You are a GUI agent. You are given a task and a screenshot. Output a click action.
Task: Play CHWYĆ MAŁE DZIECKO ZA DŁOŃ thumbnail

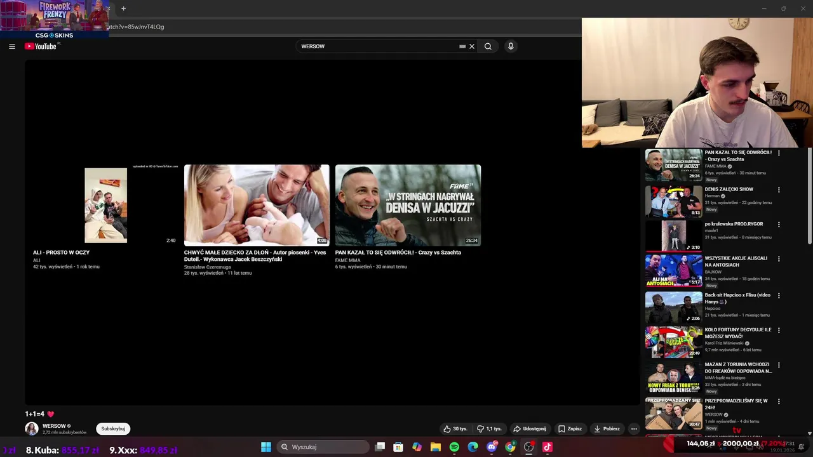257,205
